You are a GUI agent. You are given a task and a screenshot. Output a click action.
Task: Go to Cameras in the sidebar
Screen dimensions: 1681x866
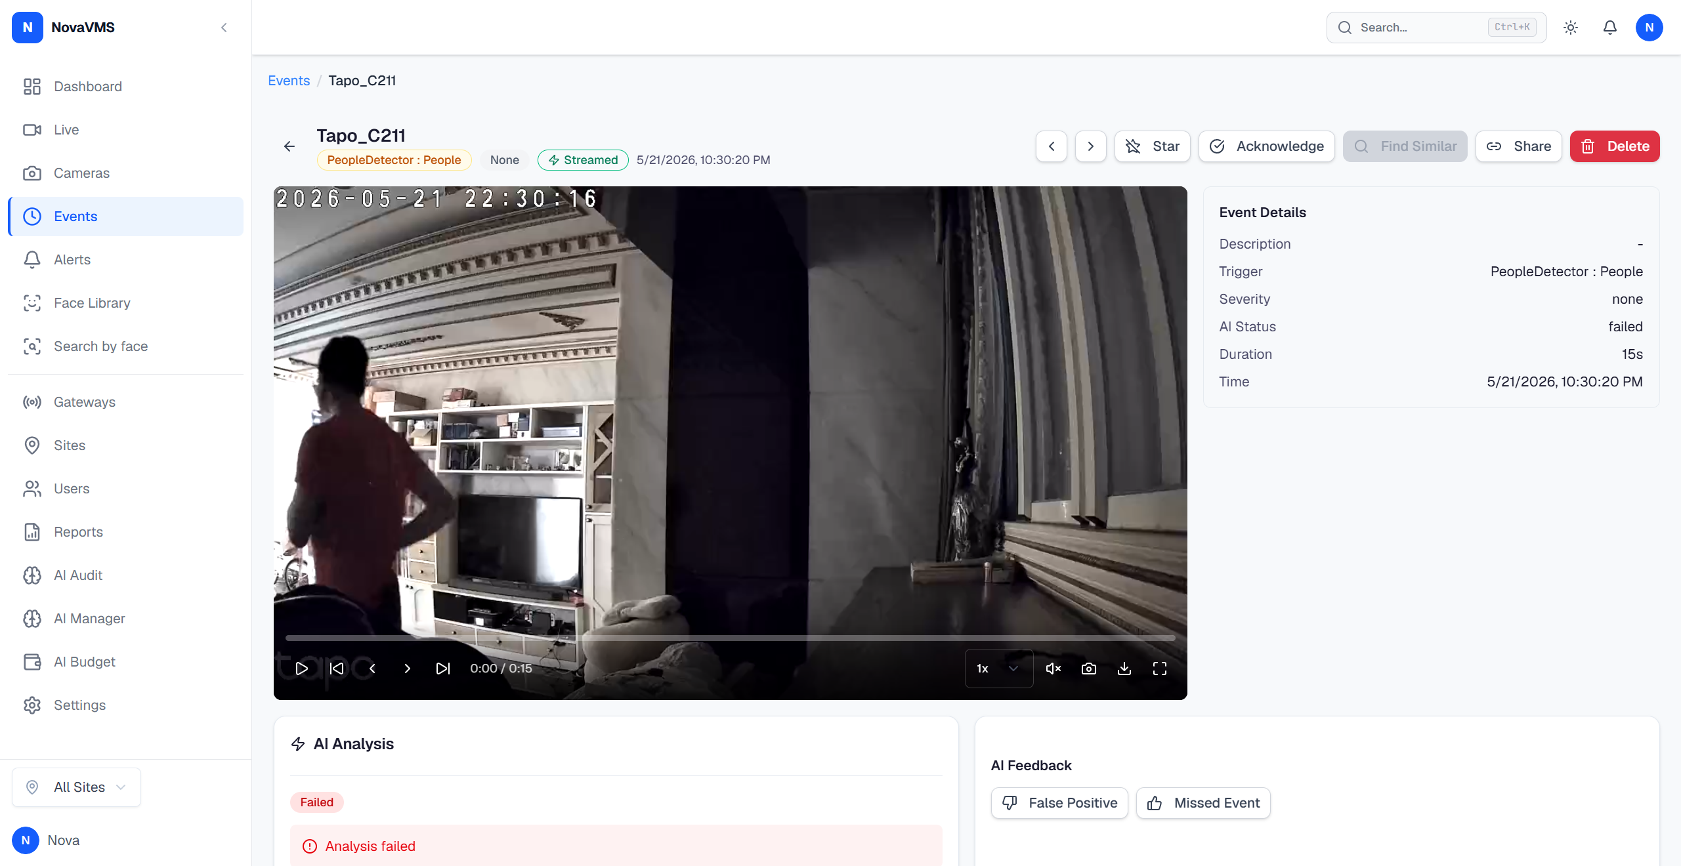[126, 173]
